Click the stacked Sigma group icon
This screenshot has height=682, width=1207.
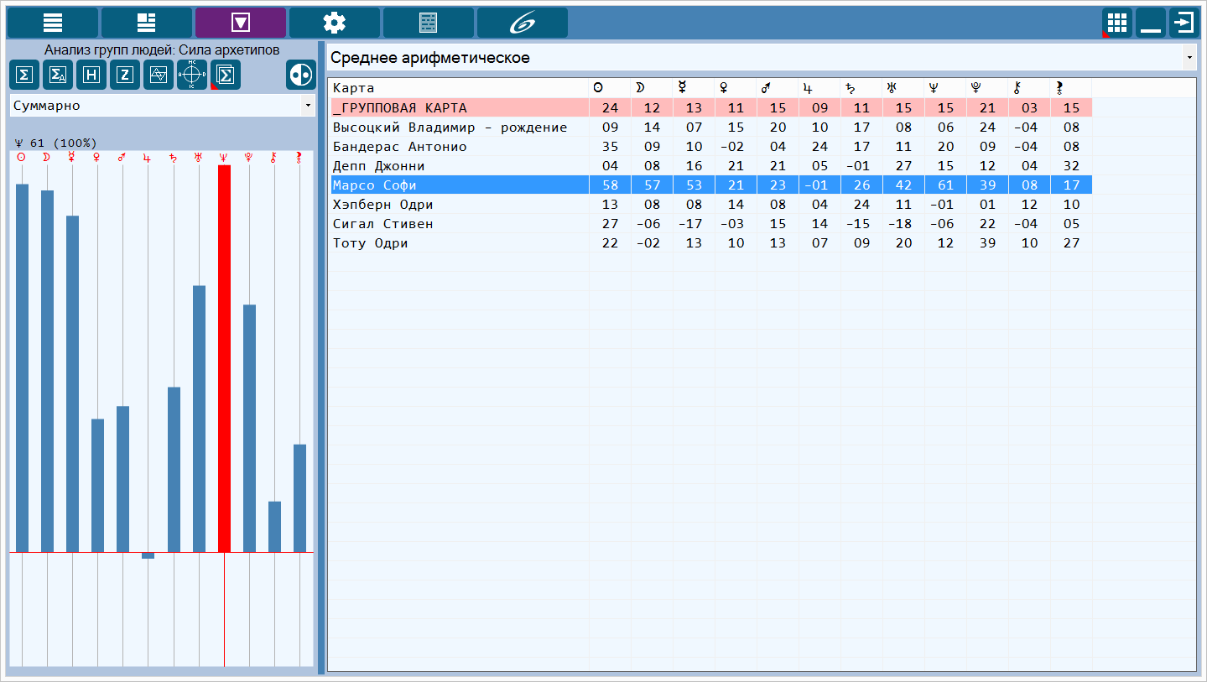click(x=226, y=75)
